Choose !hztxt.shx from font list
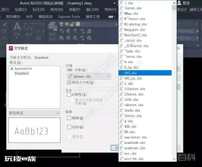202x167 pixels. (145, 8)
